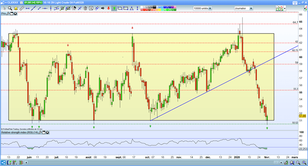The width and height of the screenshot is (308, 166).
Task: Select the rectangle drawing tool
Action: tap(126, 9)
